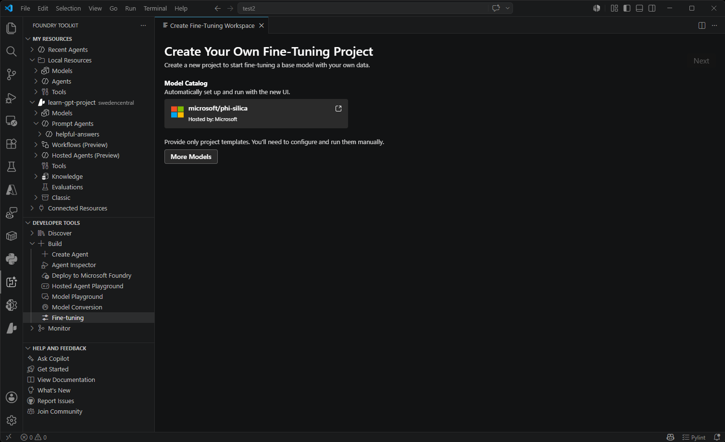Open the chat dropdown arrow in title bar
Viewport: 725px width, 442px height.
pos(507,8)
